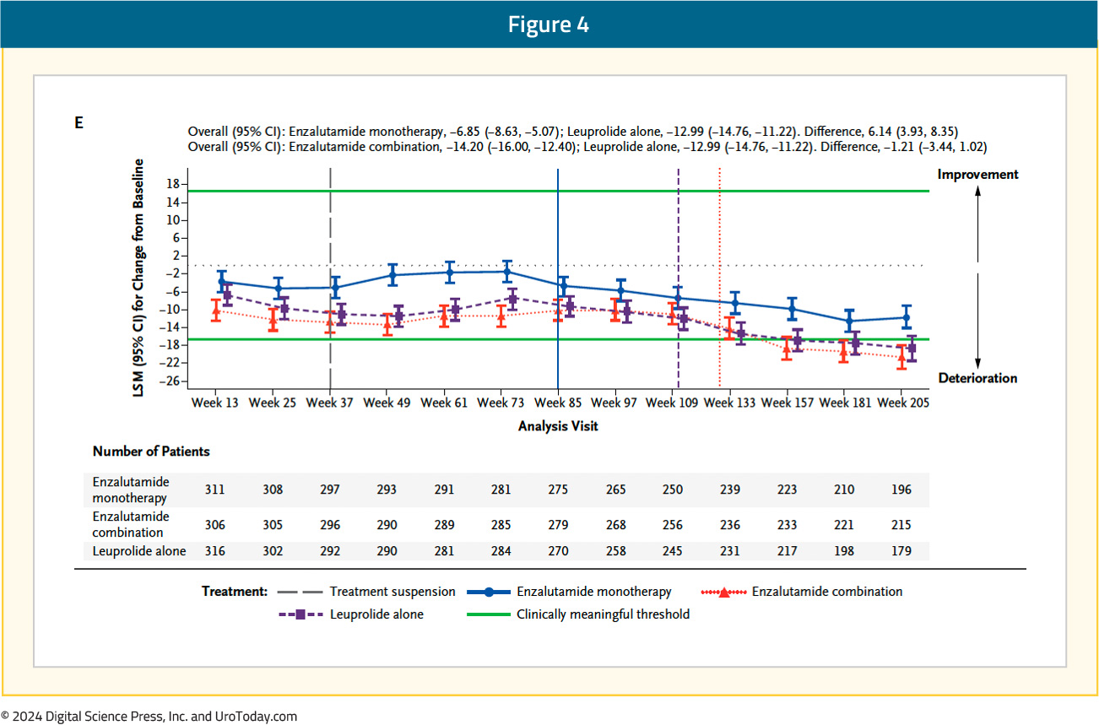The height and width of the screenshot is (725, 1099).
Task: Click the Analysis Visit axis title
Action: point(558,427)
